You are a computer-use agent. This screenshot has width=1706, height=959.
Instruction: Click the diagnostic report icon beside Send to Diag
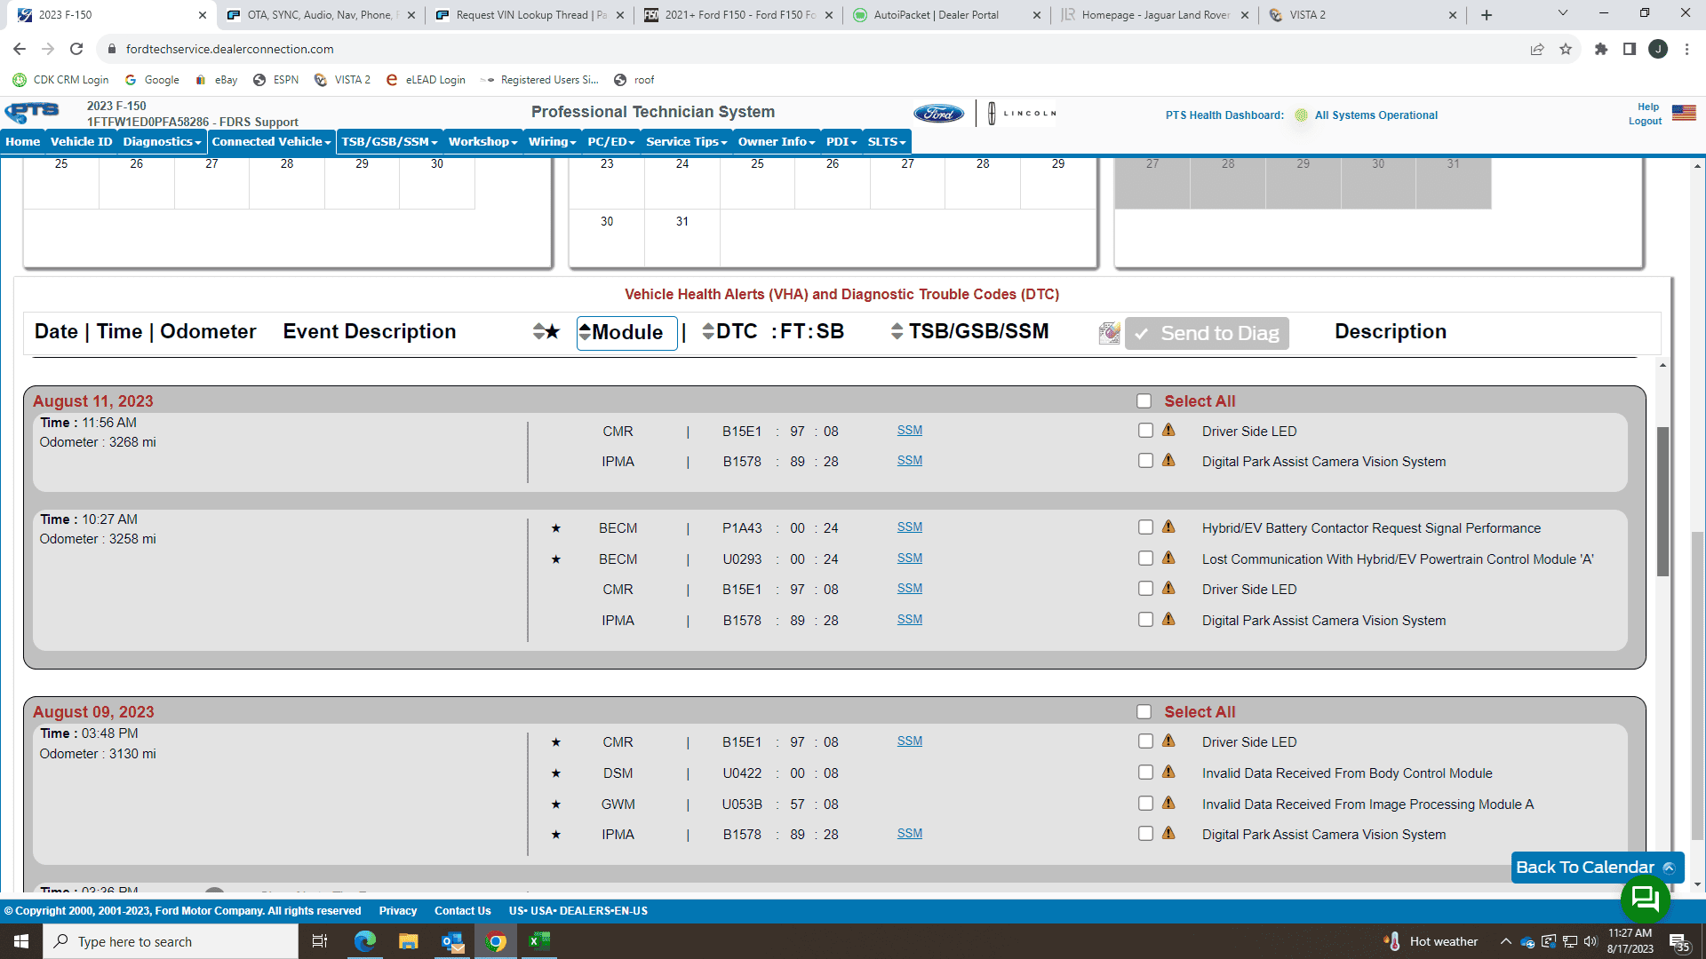(x=1109, y=333)
